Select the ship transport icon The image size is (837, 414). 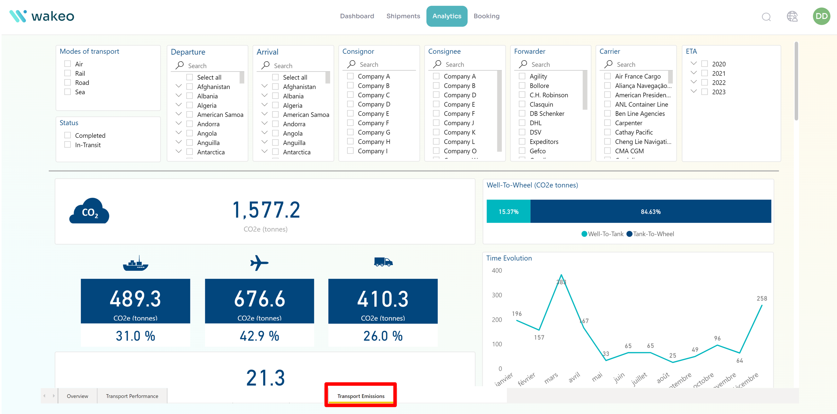pyautogui.click(x=135, y=263)
